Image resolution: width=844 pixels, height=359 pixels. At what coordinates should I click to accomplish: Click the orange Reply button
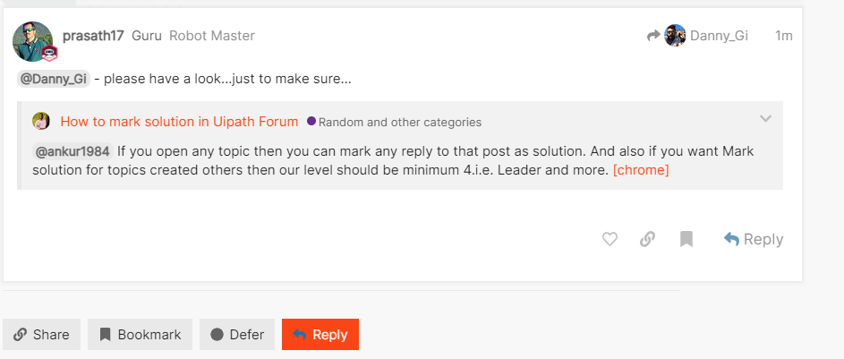[x=320, y=334]
